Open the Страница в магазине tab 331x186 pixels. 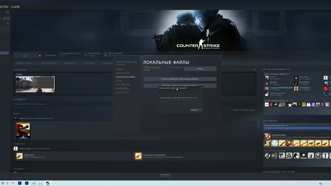[24, 63]
